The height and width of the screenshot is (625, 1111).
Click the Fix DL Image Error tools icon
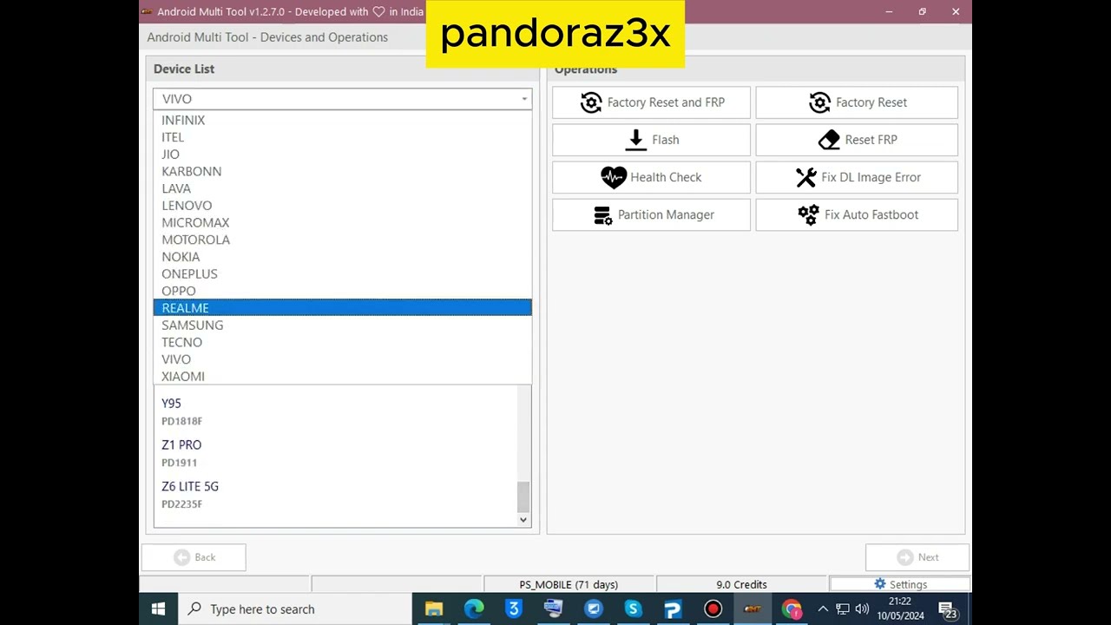tap(805, 177)
